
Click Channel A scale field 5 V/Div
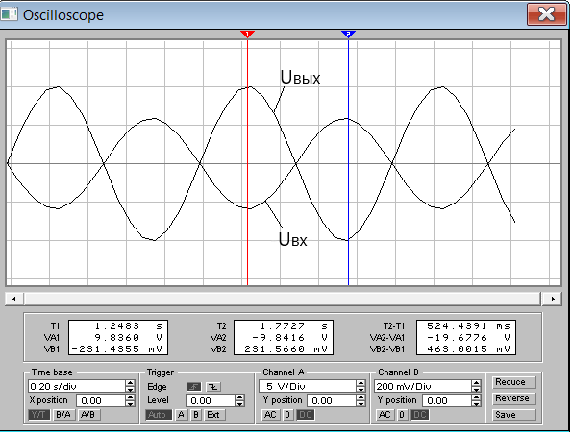308,386
